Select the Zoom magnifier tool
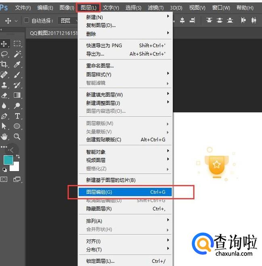The width and height of the screenshot is (262, 266). tap(17, 137)
